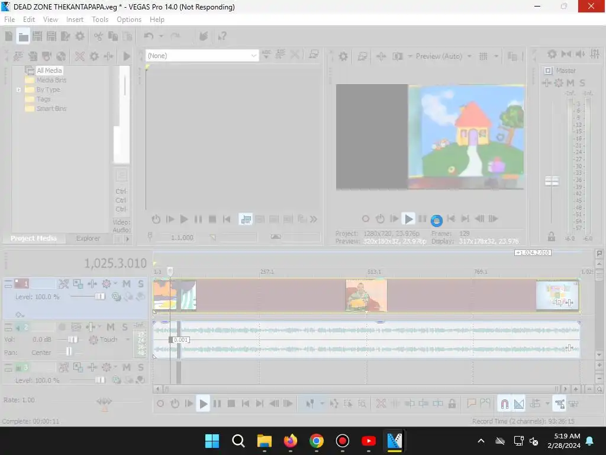
Task: Click the Cut scissors icon
Action: click(98, 36)
